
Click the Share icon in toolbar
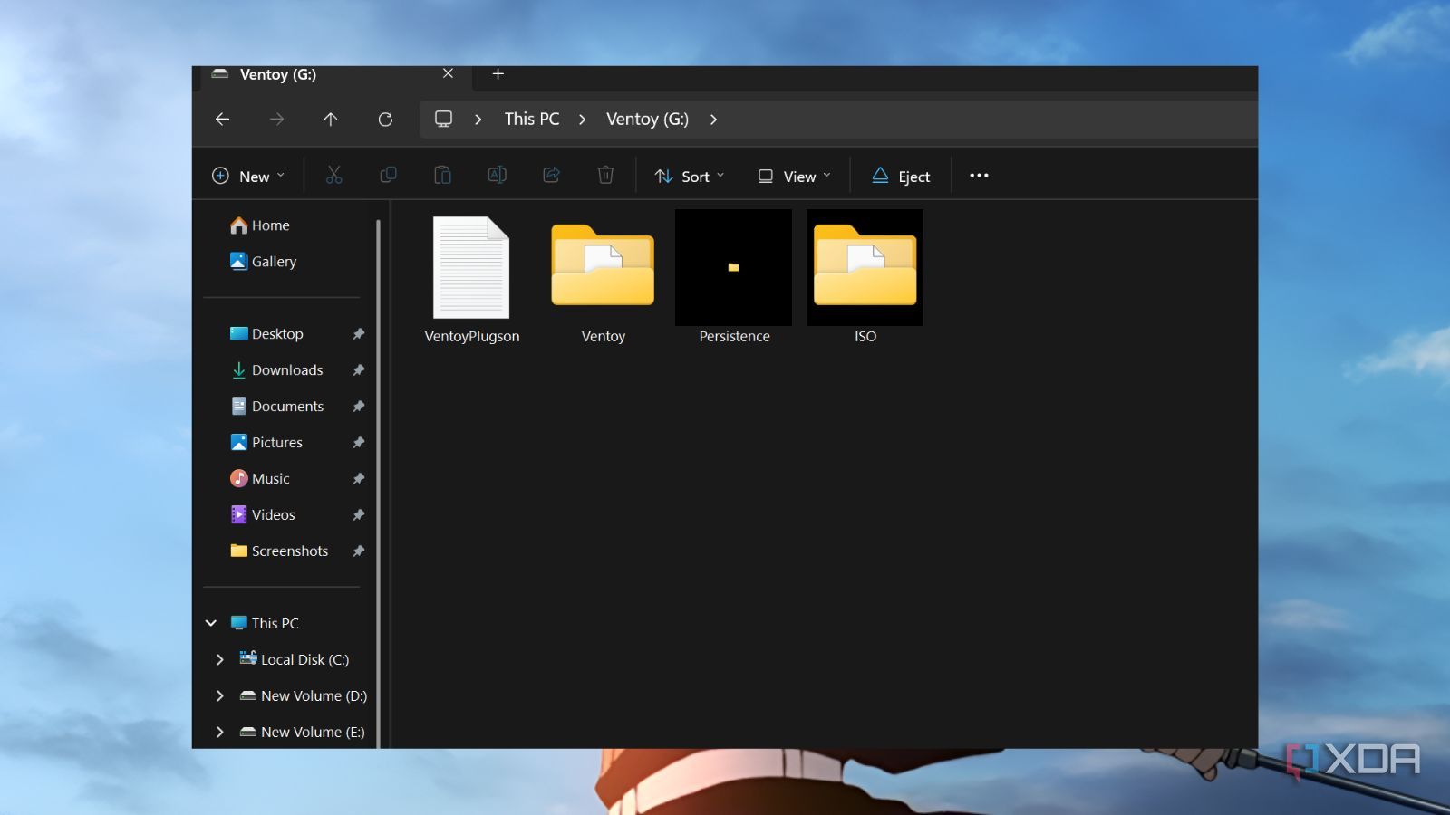click(x=551, y=176)
